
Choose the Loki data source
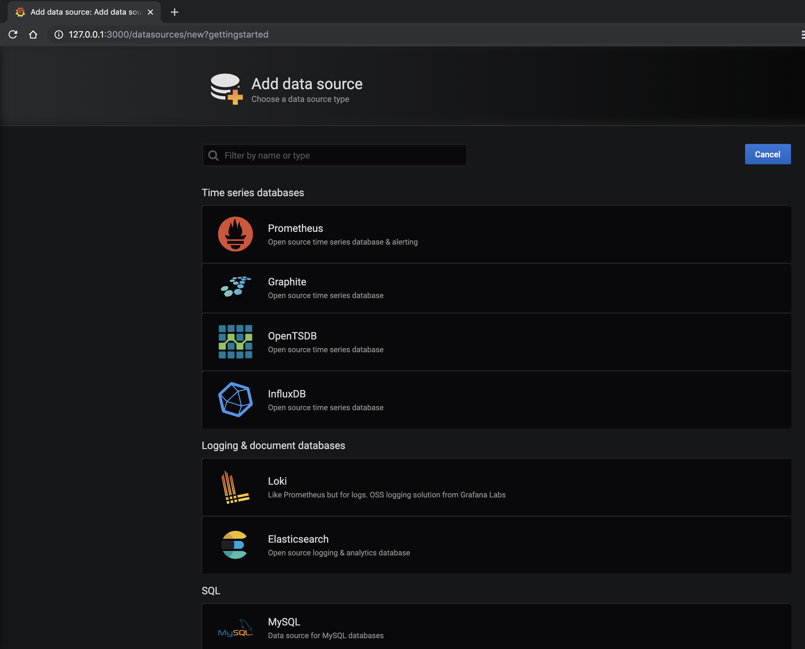coord(496,487)
